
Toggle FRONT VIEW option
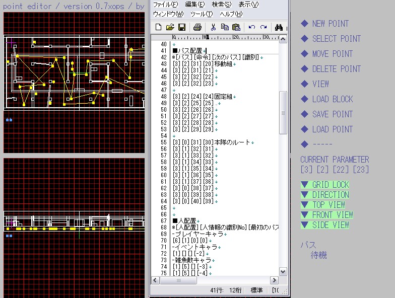coord(326,214)
